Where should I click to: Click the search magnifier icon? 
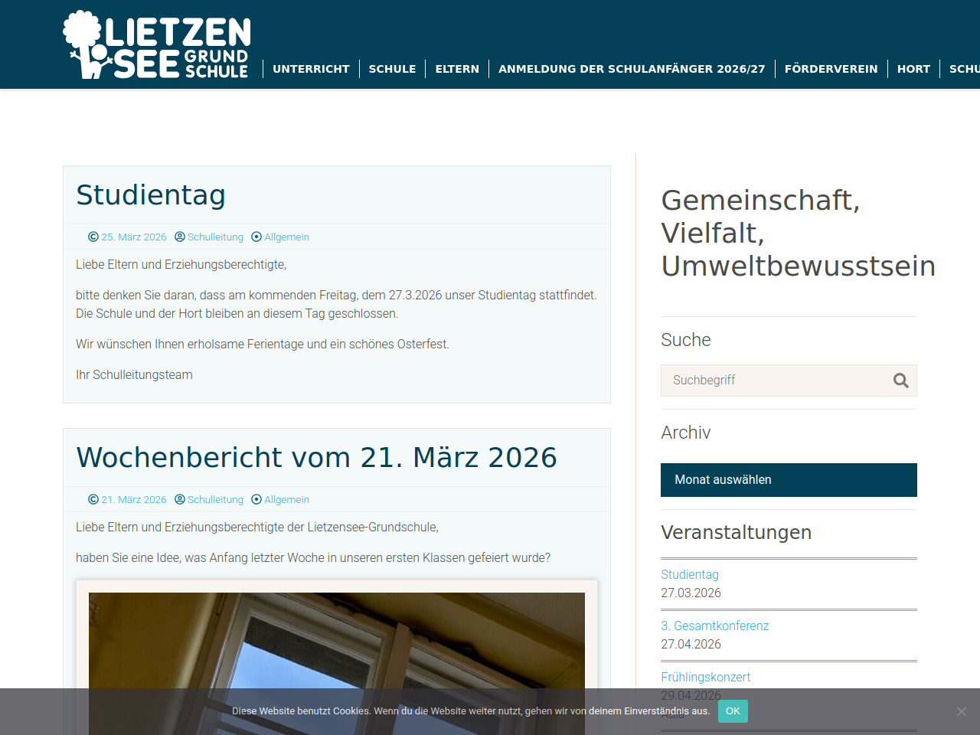pos(900,381)
